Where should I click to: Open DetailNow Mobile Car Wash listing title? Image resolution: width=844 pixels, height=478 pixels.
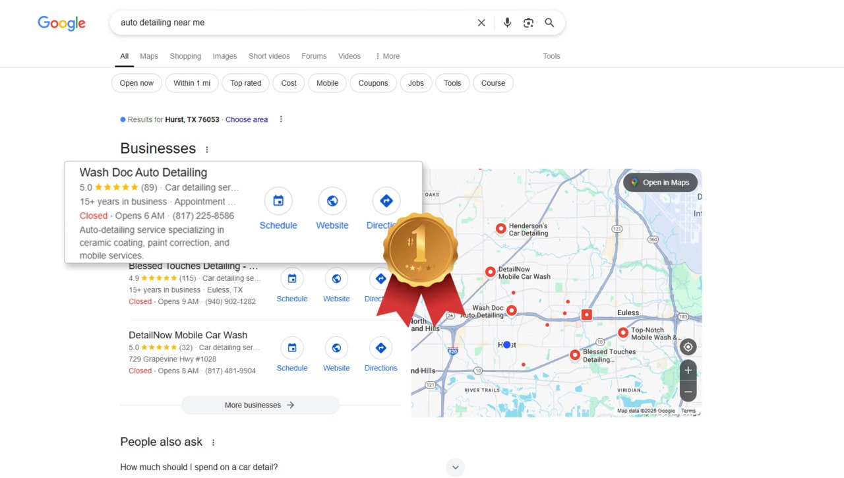(x=188, y=335)
